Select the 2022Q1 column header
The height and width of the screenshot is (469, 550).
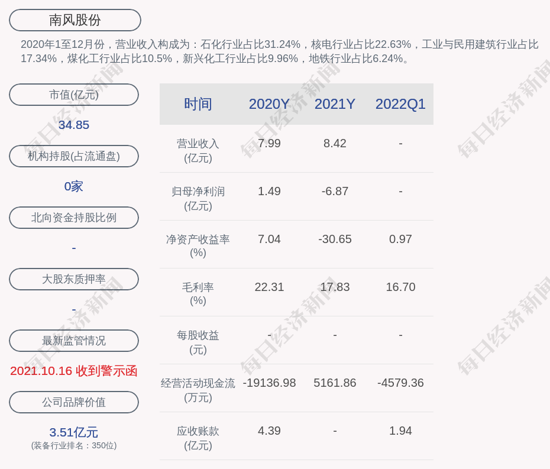400,104
